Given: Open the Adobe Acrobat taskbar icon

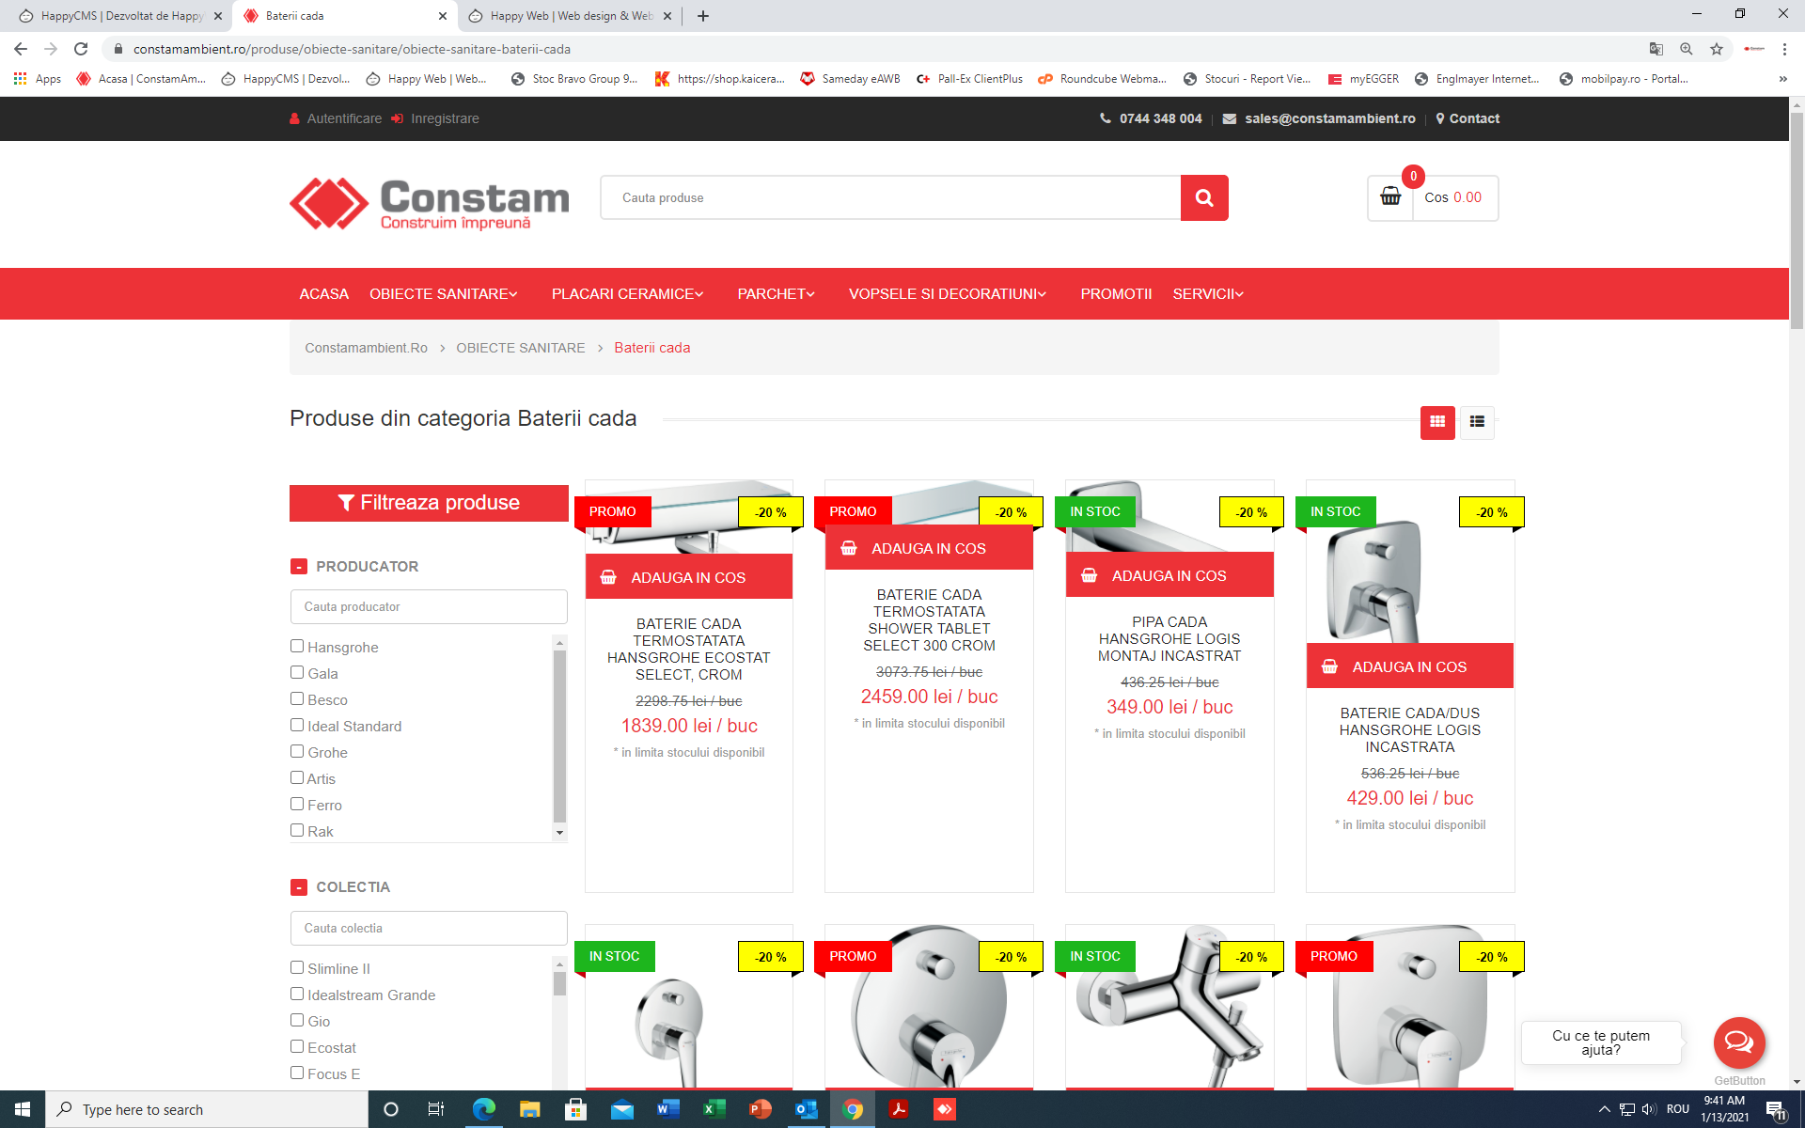Looking at the screenshot, I should click(898, 1109).
